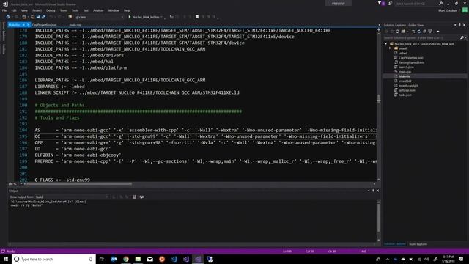
Task: Close the Makefile editor tab
Action: pos(28,25)
